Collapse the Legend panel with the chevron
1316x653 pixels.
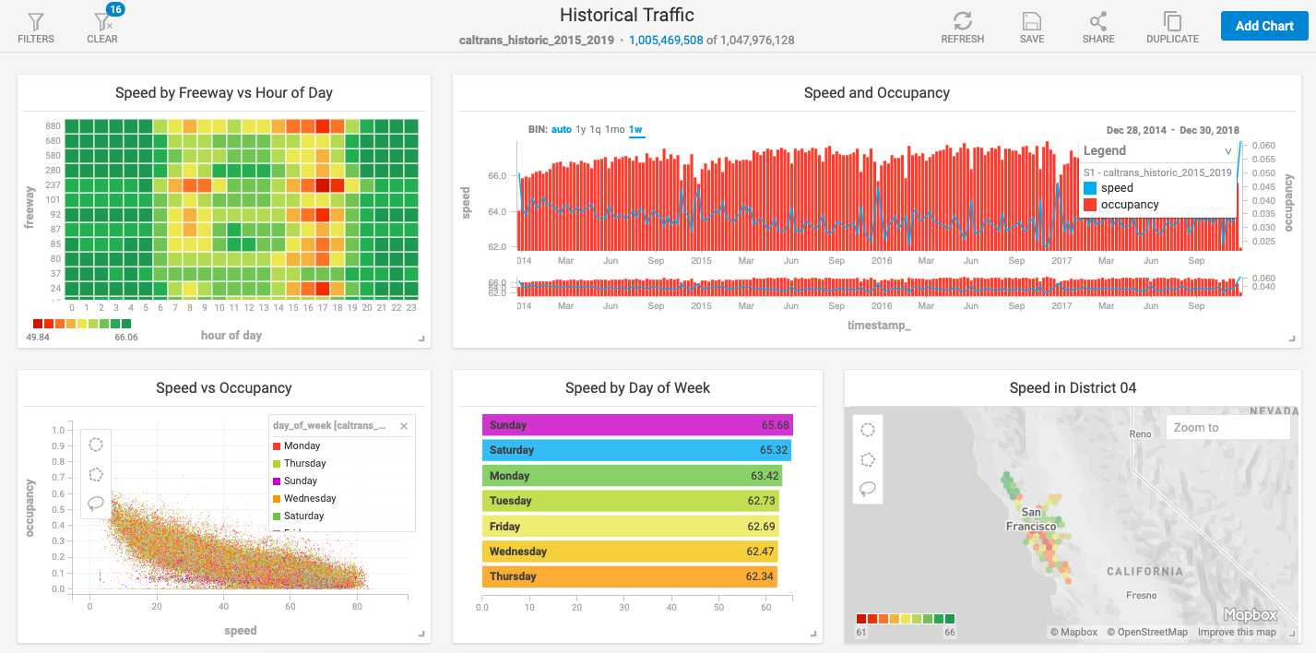pos(1227,151)
